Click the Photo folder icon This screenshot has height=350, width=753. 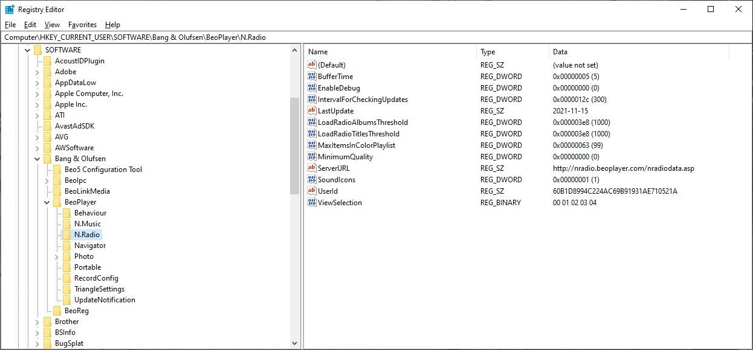[x=67, y=256]
